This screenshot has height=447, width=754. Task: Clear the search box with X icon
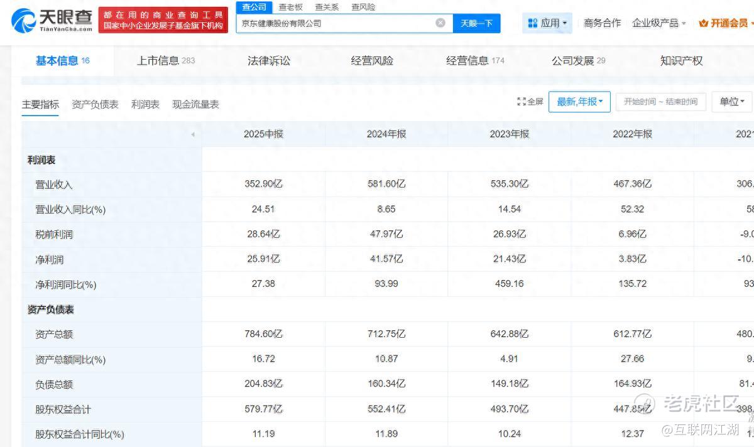pyautogui.click(x=440, y=23)
